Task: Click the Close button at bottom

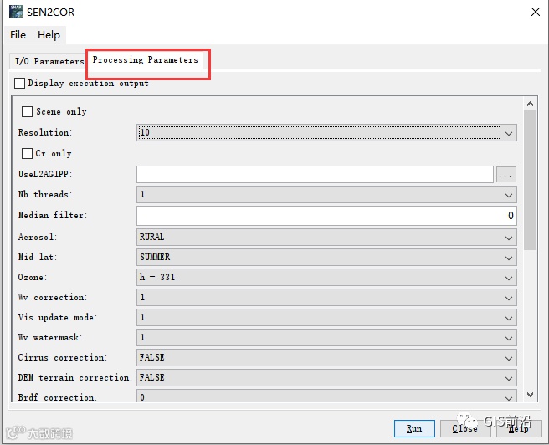Action: click(x=465, y=428)
